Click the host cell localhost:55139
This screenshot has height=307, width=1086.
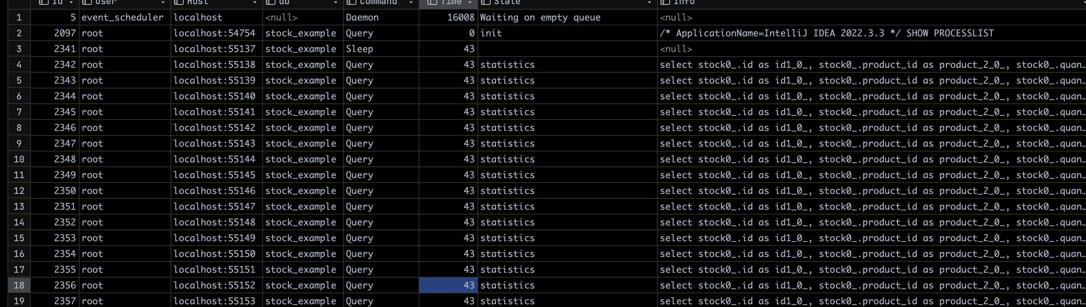point(217,80)
